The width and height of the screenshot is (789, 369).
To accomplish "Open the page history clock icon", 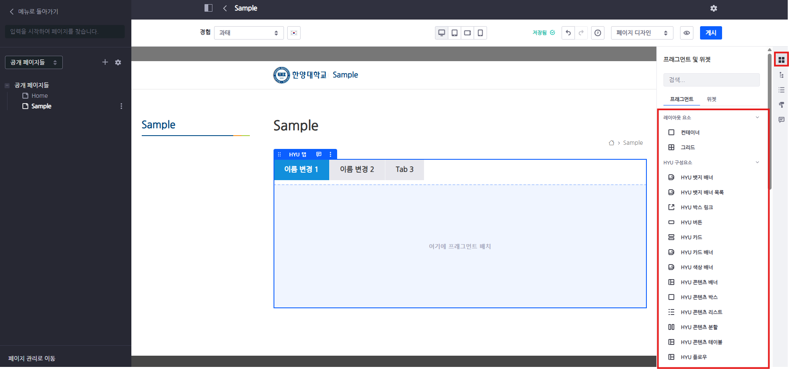I will coord(598,33).
